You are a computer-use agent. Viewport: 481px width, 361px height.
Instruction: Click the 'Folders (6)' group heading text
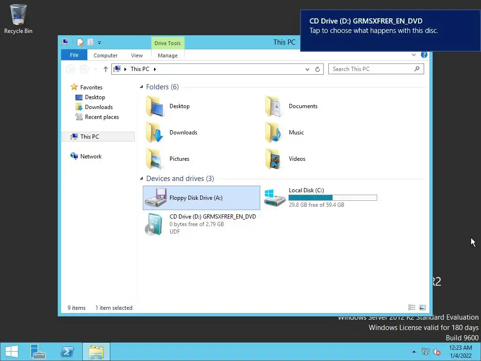coord(162,87)
